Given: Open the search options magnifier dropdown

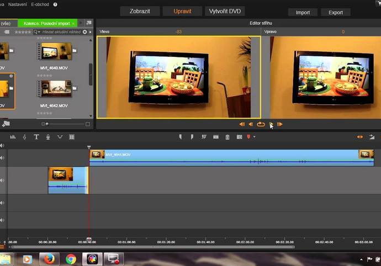Looking at the screenshot, I should (x=37, y=32).
